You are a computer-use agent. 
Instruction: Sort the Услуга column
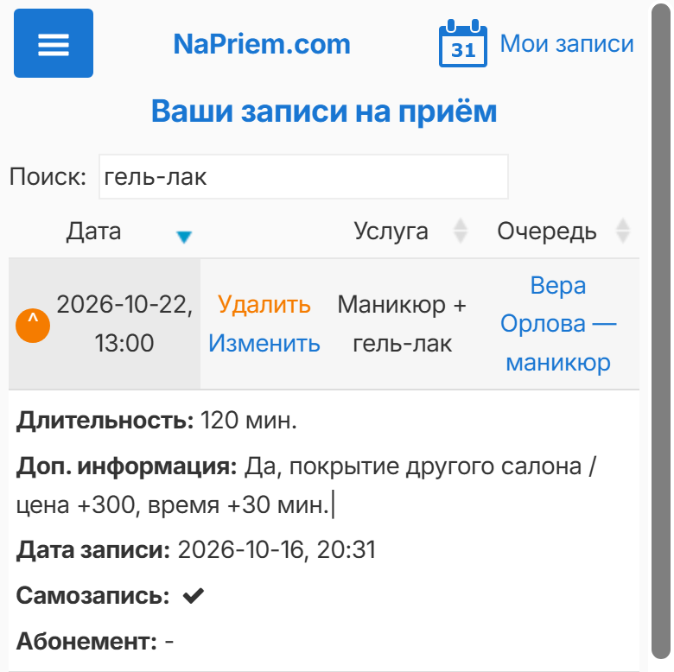click(461, 231)
